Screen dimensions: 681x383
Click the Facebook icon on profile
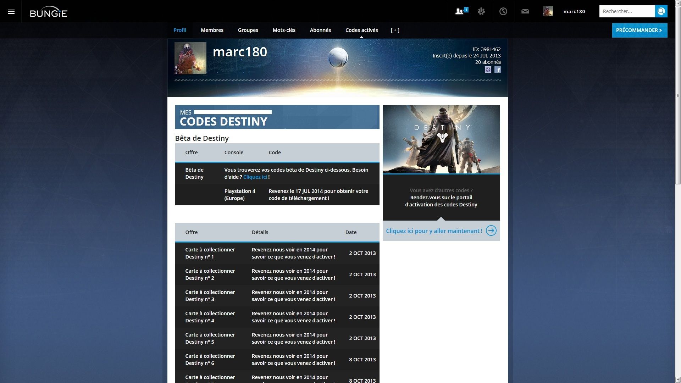(498, 70)
